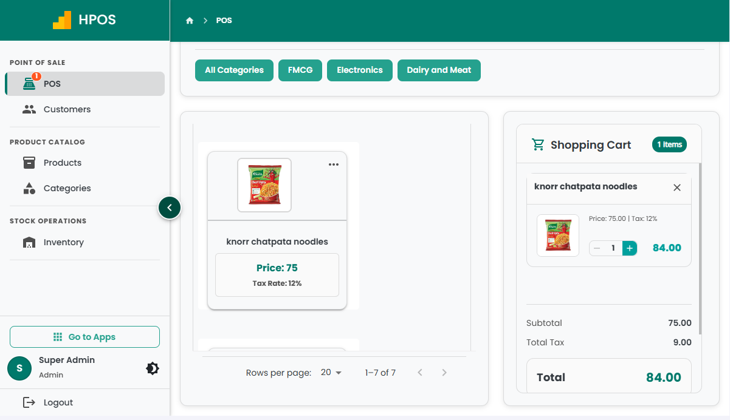This screenshot has height=420, width=730.
Task: Click Price: 75.00 | Tax: 12% in cart
Action: pyautogui.click(x=623, y=218)
